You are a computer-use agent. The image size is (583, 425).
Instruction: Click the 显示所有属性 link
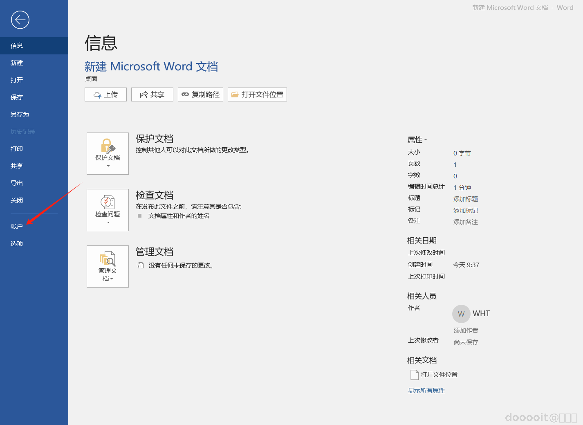[426, 390]
